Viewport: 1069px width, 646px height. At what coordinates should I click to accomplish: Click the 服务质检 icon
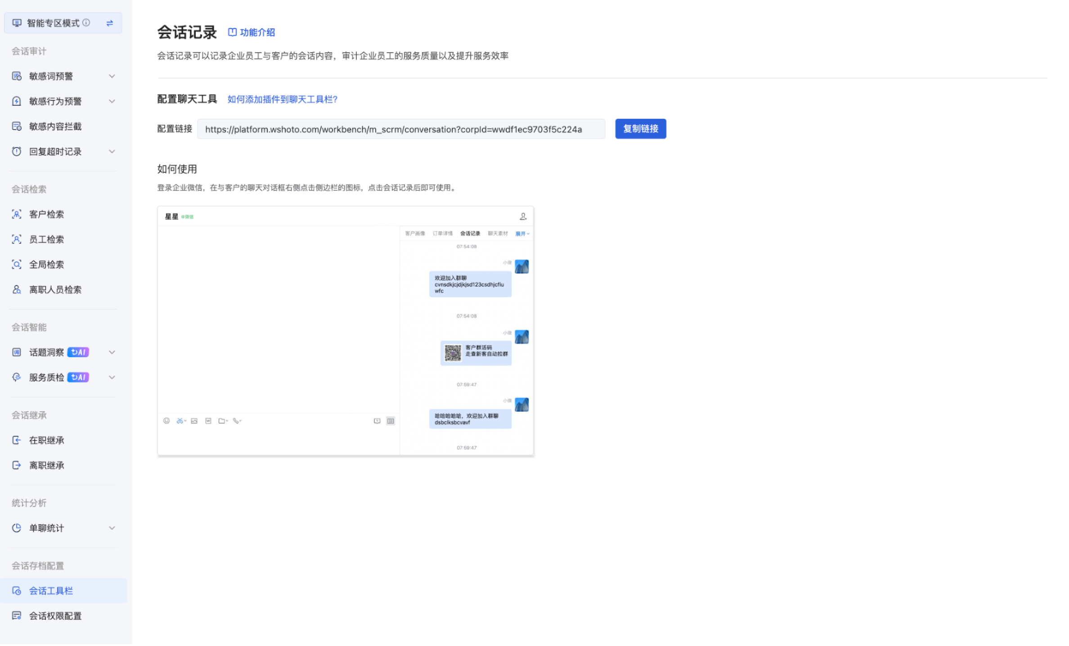(17, 378)
